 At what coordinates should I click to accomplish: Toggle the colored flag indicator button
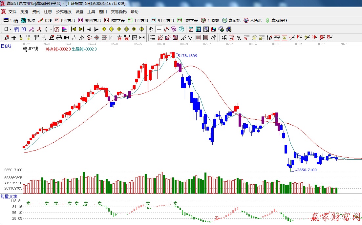point(65,29)
